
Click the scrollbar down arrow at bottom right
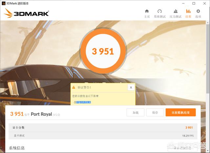tap(208, 151)
